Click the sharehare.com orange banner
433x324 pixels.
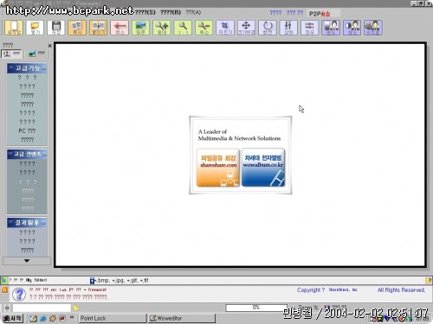(x=218, y=168)
